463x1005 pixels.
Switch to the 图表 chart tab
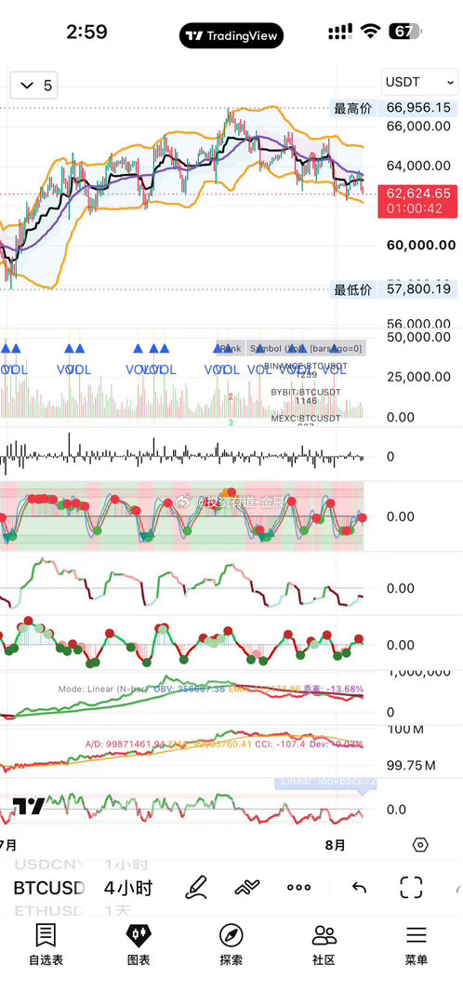coord(139,945)
